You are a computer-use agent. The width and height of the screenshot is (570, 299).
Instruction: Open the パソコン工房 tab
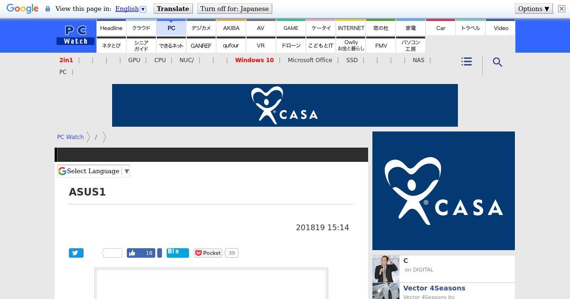[x=410, y=45]
